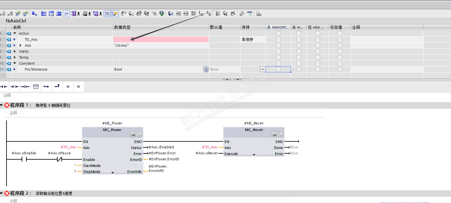Click the 默认值 column header
Screen dimensions: 451x203
225,27
